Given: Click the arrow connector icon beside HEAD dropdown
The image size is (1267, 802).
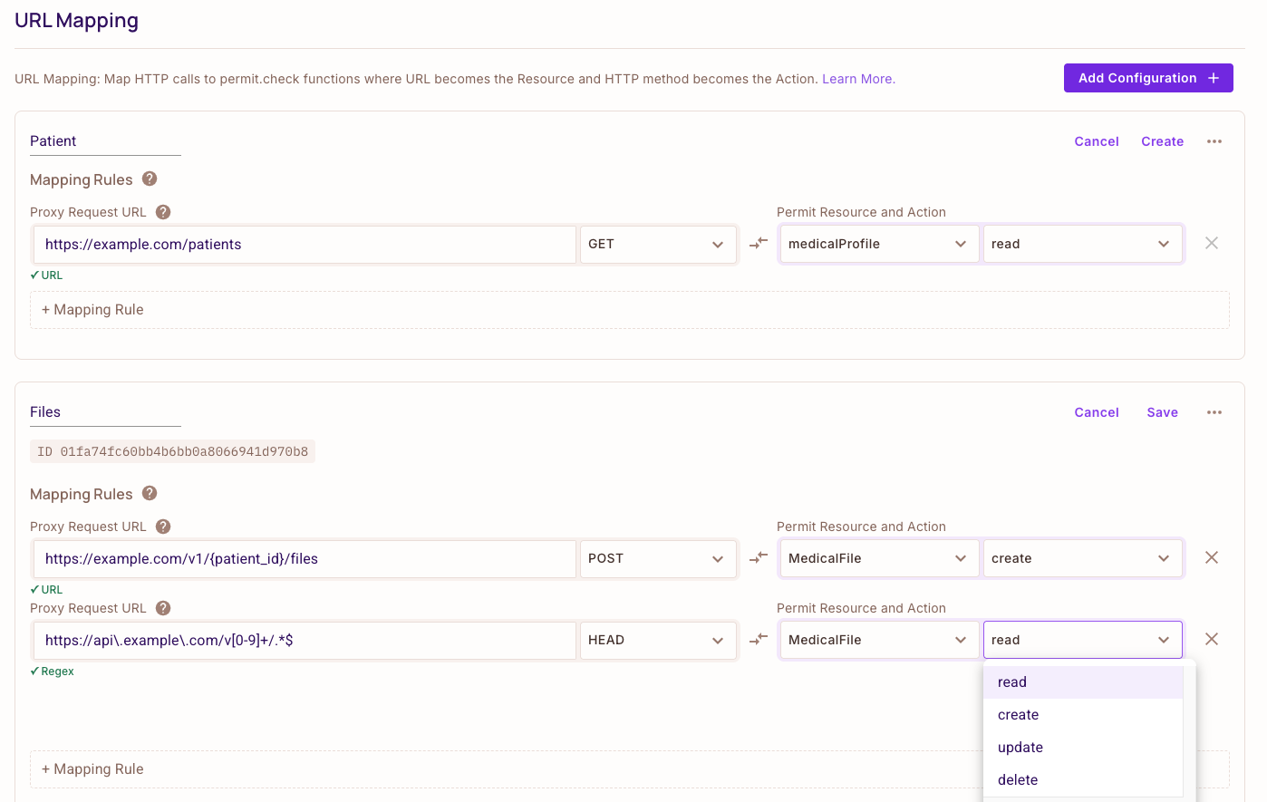Looking at the screenshot, I should click(x=758, y=640).
